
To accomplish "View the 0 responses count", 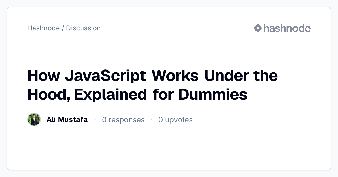I will coord(123,120).
